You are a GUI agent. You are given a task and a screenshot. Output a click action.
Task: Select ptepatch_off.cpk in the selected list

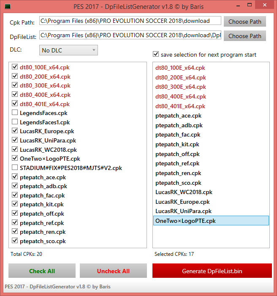pos(211,154)
